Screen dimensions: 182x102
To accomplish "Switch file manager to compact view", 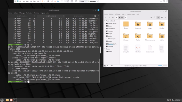I will (166, 18).
